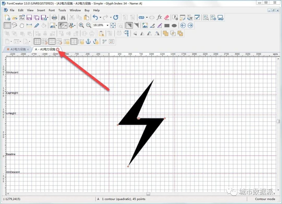Screen dimensions: 282x204
Task: Click the Mirror horizontally triangles icon
Action: tap(142, 33)
